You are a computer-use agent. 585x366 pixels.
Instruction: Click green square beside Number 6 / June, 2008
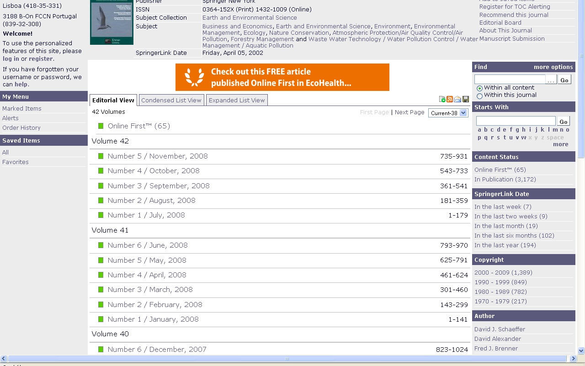[101, 245]
